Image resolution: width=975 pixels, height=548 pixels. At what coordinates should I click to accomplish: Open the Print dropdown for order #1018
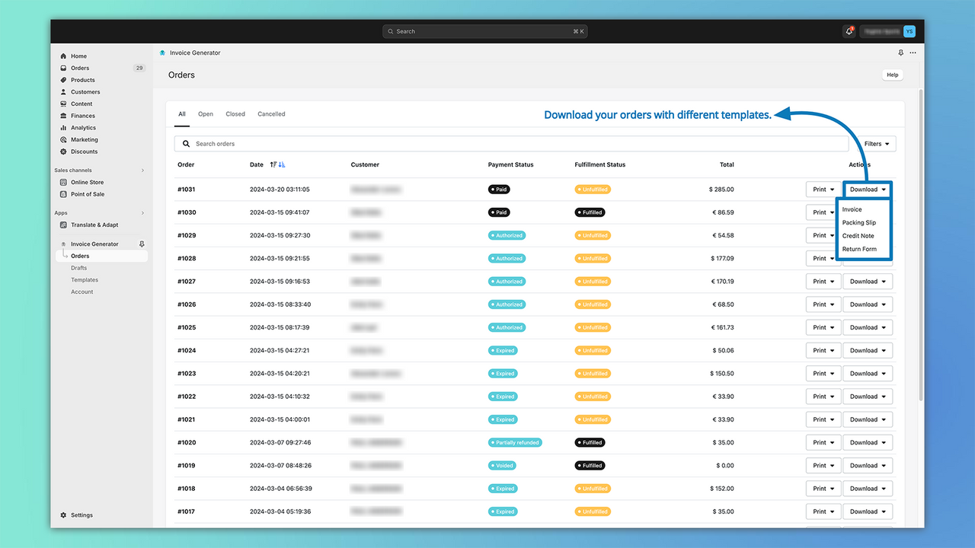click(x=823, y=489)
